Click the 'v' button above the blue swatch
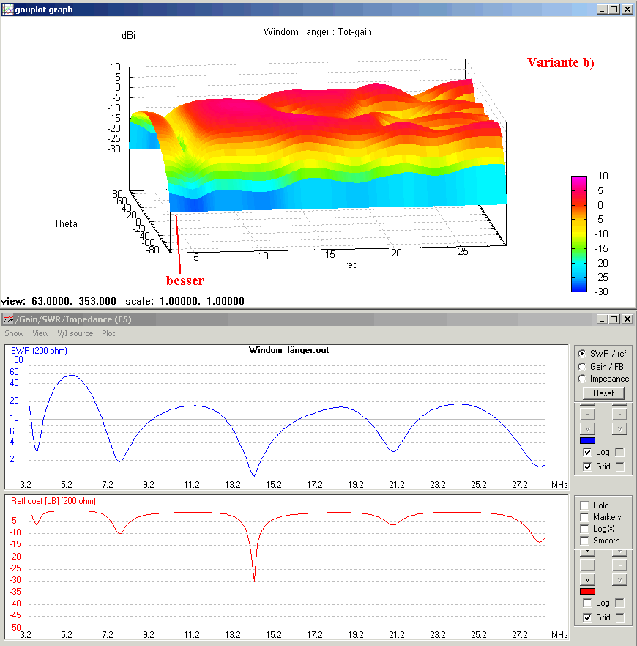The height and width of the screenshot is (646, 637). [x=587, y=429]
